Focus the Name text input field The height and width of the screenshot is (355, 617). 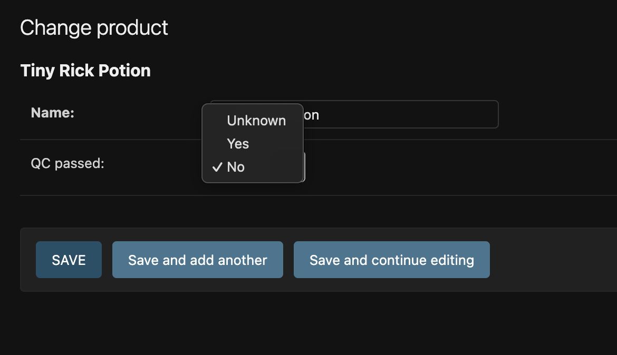(401, 114)
